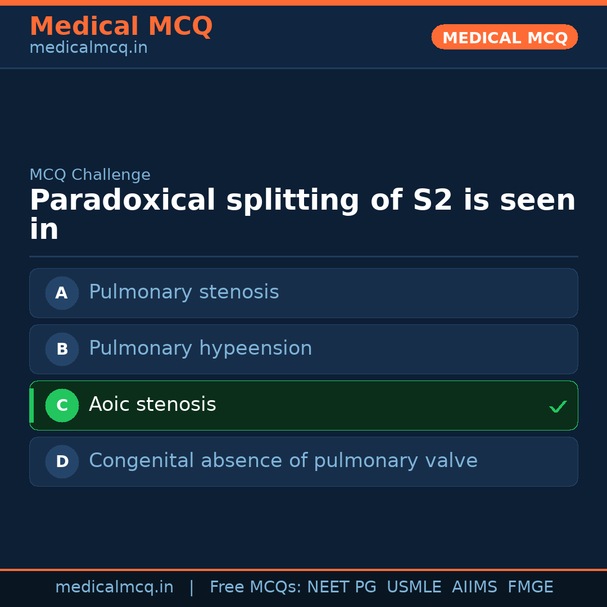Pick the Aoic stenosis answer row

(303, 405)
